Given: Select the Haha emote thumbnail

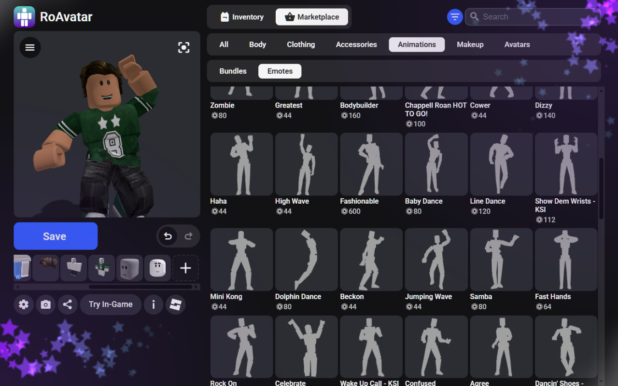Looking at the screenshot, I should coord(241,164).
